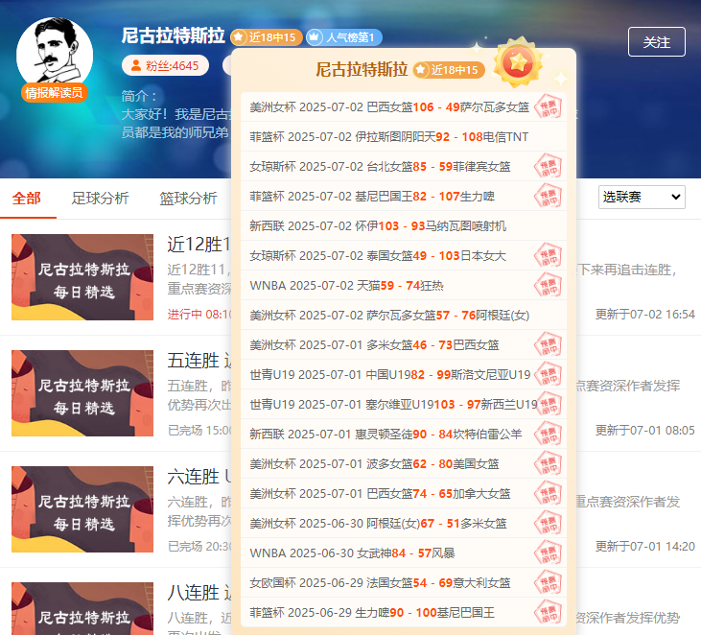The width and height of the screenshot is (701, 635).
Task: Click stamp on 巴西女篮106-49萨尔瓦多女篮 row
Action: point(549,106)
